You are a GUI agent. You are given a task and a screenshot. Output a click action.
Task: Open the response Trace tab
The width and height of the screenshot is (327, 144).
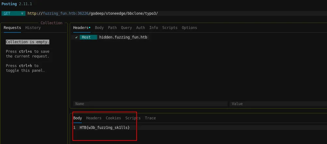pyautogui.click(x=150, y=118)
